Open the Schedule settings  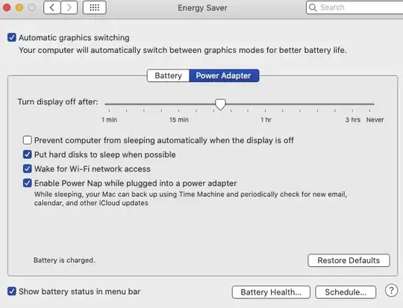[346, 292]
